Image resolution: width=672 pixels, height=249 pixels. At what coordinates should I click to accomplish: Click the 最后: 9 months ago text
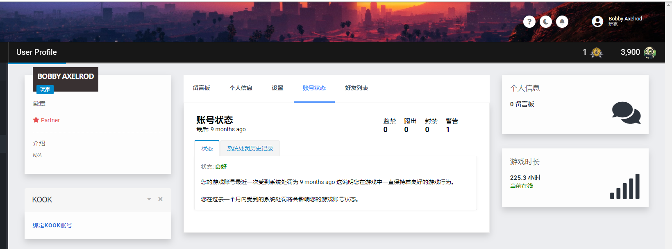(x=221, y=129)
